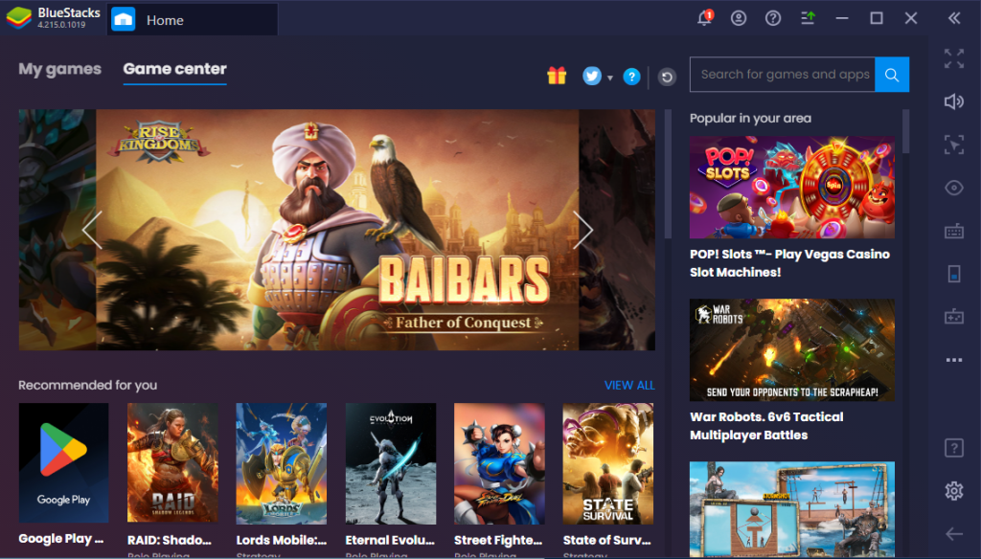The width and height of the screenshot is (981, 559).
Task: Collapse the sidebar with double chevron
Action: (x=954, y=18)
